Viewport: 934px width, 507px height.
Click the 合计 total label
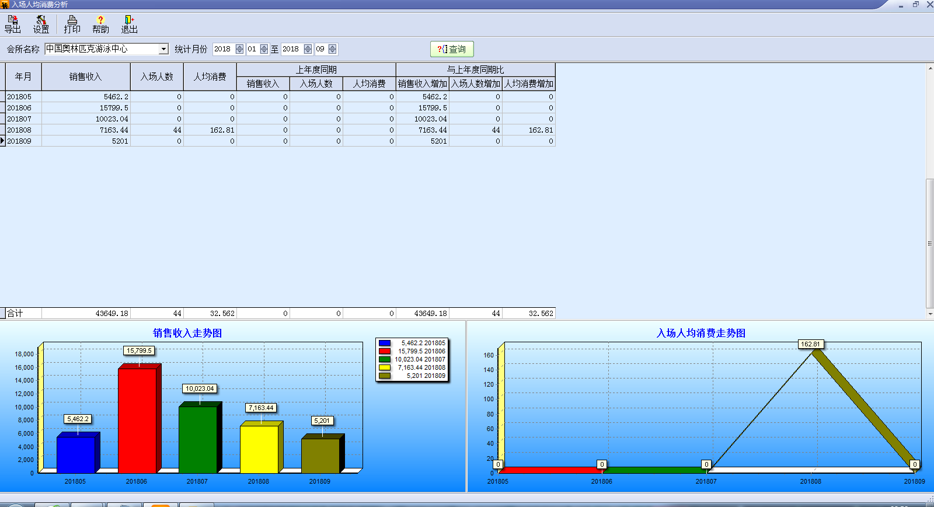point(15,314)
